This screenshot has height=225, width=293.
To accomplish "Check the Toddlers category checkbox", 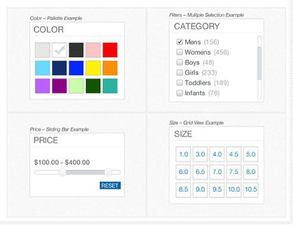I will tap(180, 82).
